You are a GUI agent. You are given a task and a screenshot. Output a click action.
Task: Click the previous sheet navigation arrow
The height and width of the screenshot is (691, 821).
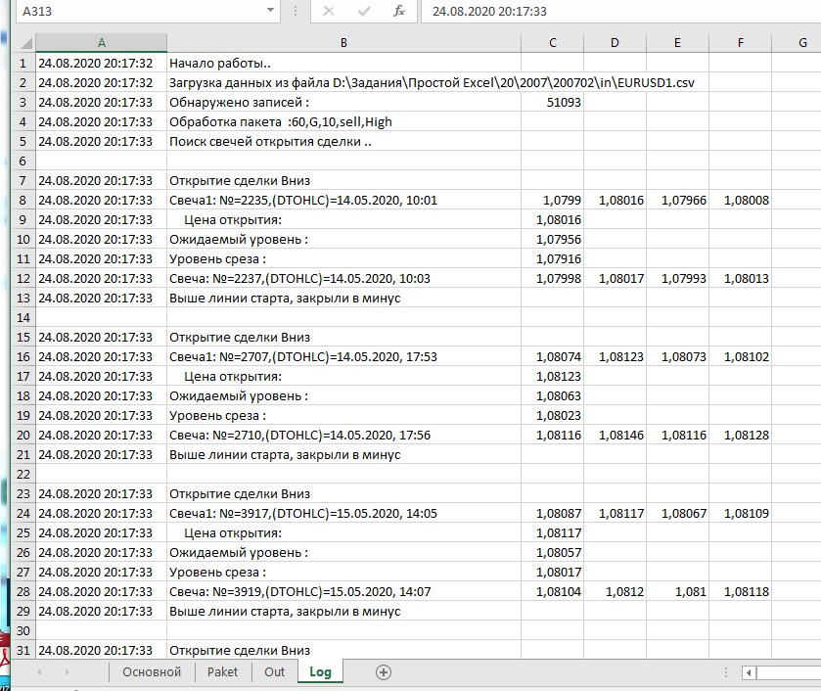tap(40, 671)
